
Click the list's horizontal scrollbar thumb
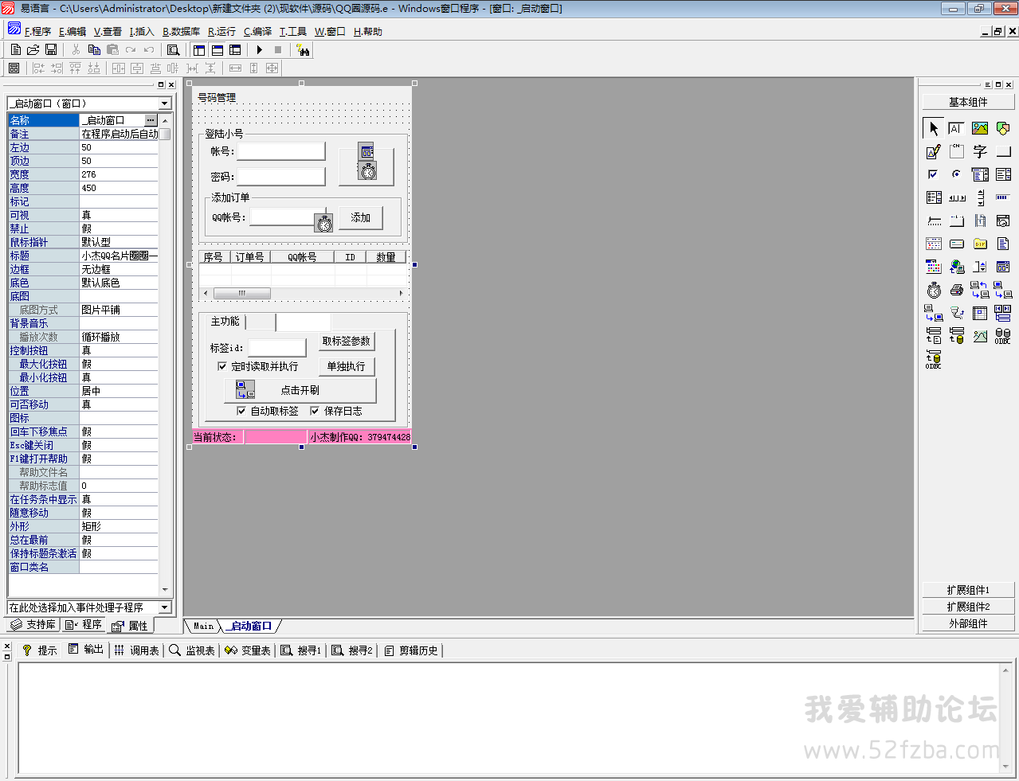click(x=241, y=293)
